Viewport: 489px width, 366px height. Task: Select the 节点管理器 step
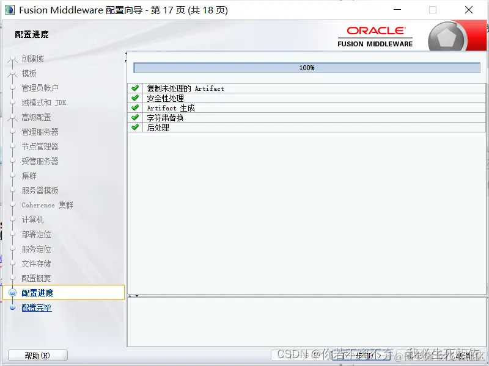tap(40, 146)
